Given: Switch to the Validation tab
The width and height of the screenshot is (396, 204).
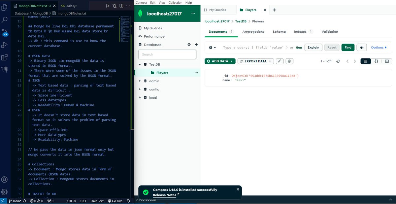Looking at the screenshot, I should click(330, 32).
